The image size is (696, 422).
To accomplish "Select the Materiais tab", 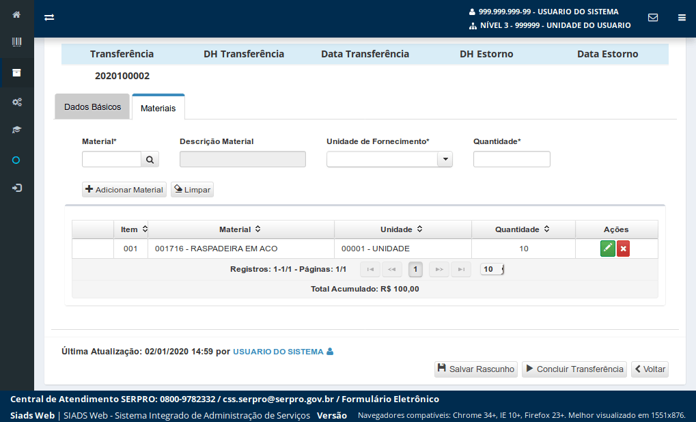I will [158, 108].
